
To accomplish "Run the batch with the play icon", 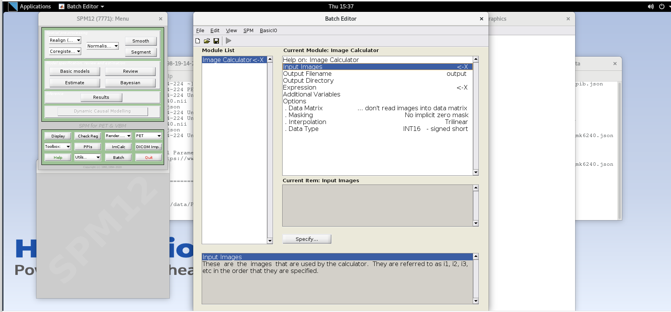I will (229, 41).
